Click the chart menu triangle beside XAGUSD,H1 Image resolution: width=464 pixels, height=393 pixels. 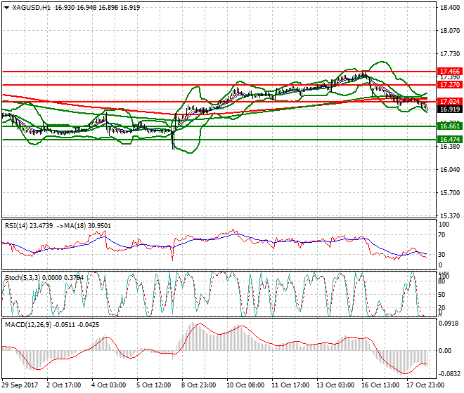(x=6, y=8)
